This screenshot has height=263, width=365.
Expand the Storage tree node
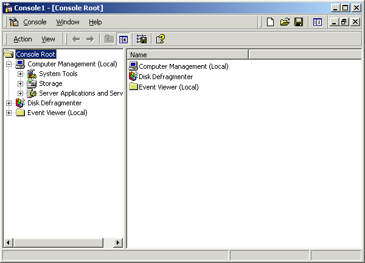tap(20, 83)
